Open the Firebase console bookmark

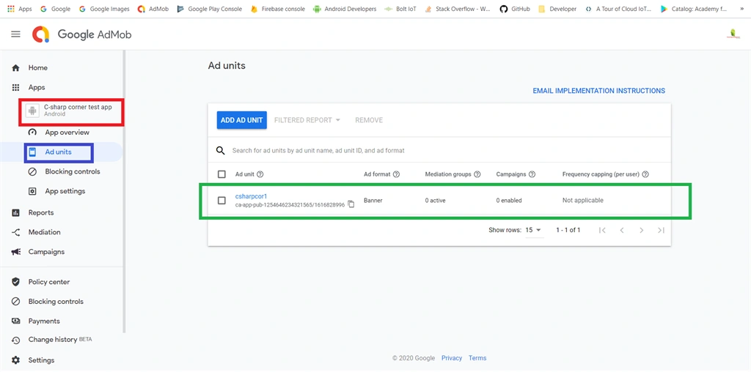point(278,9)
